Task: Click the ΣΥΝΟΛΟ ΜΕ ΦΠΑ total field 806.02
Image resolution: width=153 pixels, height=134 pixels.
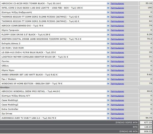Action: (x=146, y=131)
